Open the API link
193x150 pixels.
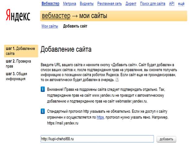[x=172, y=4]
